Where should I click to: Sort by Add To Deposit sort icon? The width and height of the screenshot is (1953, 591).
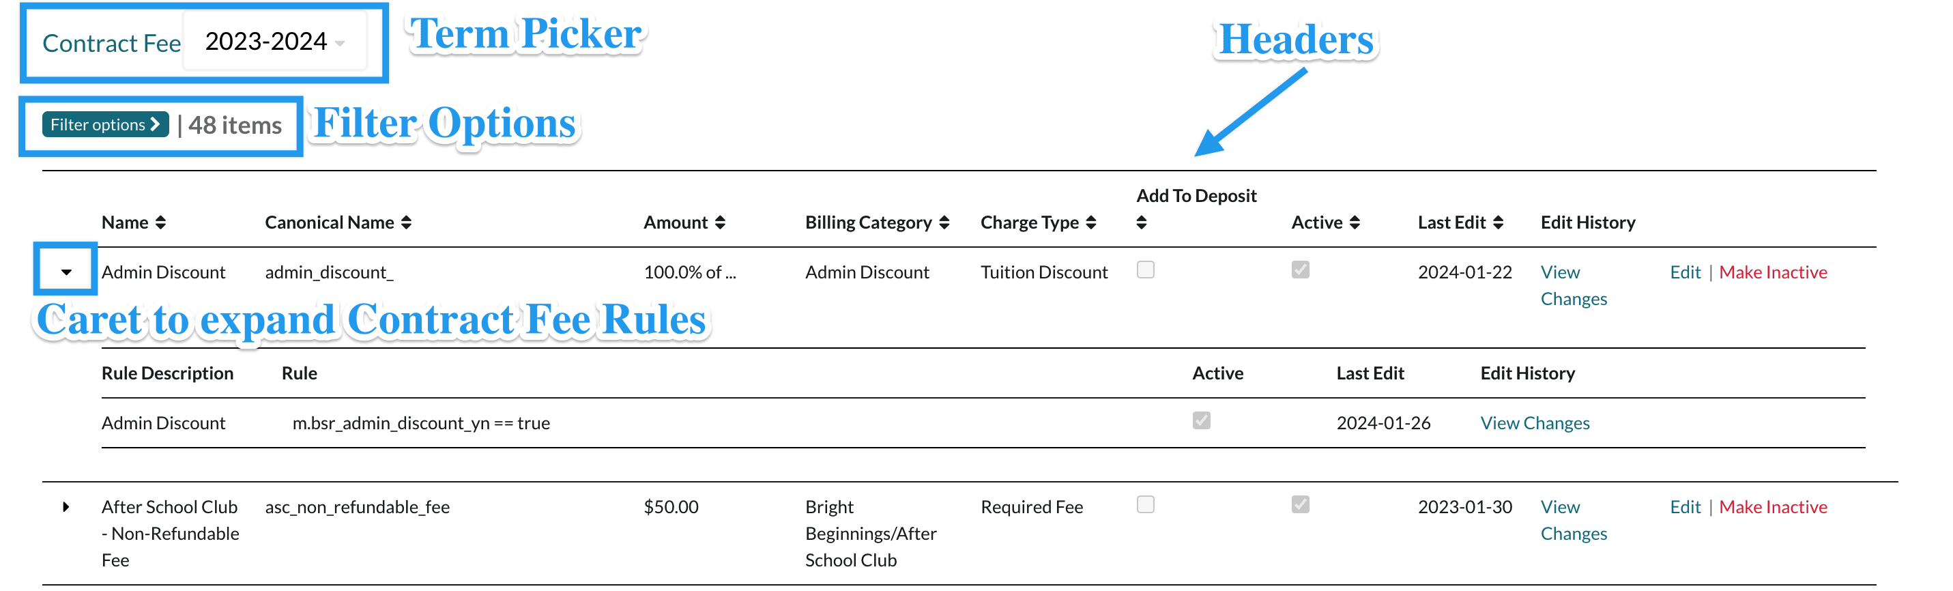coord(1141,222)
